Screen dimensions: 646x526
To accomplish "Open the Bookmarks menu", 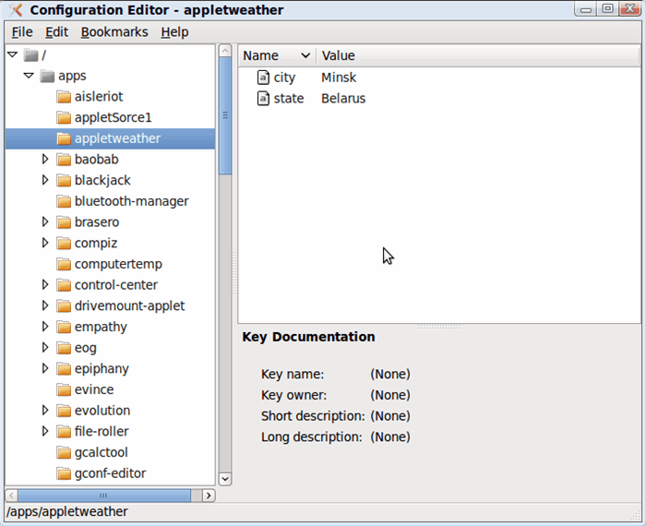I will pos(114,32).
